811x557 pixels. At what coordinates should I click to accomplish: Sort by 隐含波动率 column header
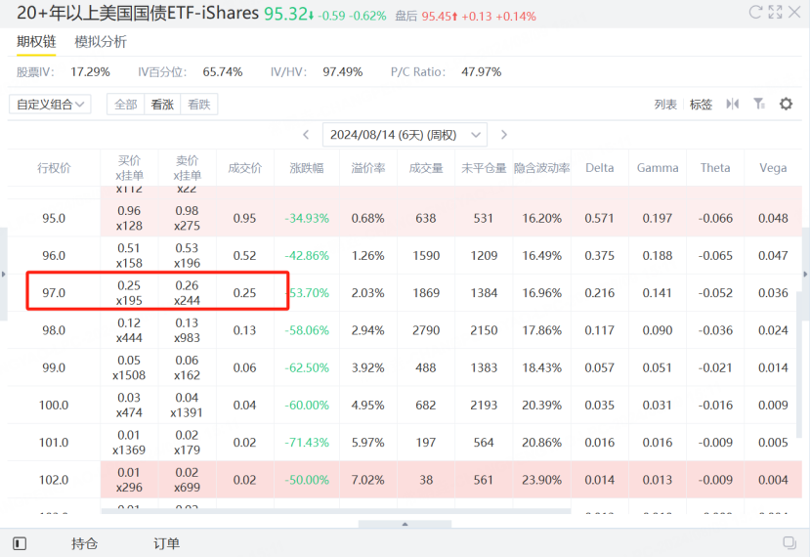point(542,168)
